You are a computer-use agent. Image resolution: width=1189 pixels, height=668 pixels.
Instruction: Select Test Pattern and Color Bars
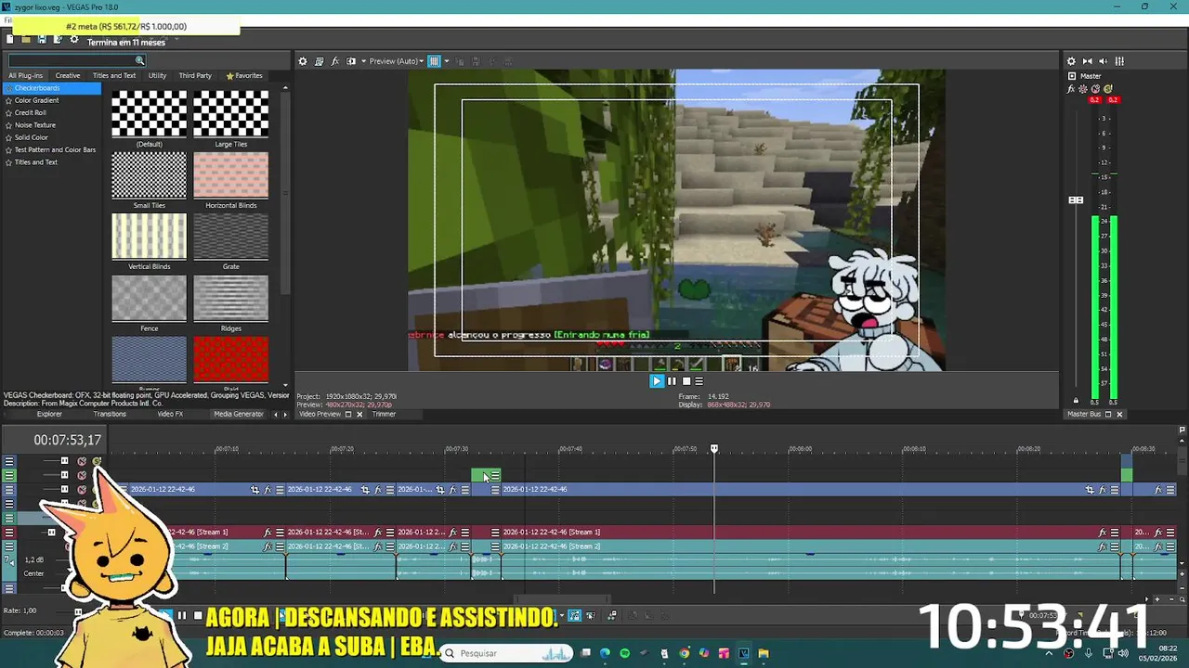click(x=55, y=149)
